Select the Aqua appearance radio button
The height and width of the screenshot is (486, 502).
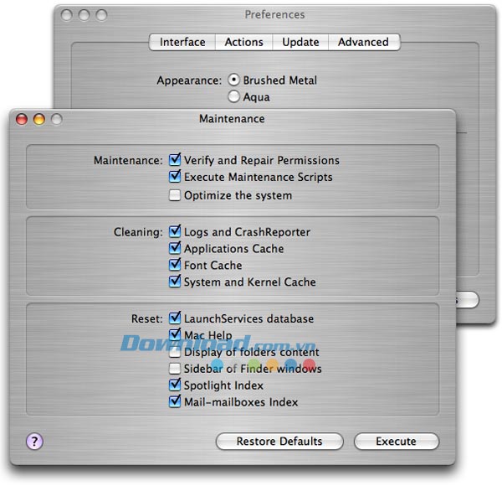(233, 97)
